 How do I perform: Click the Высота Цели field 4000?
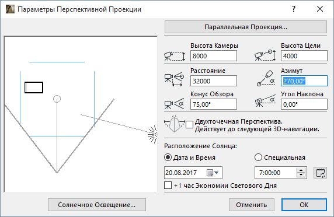click(x=304, y=56)
